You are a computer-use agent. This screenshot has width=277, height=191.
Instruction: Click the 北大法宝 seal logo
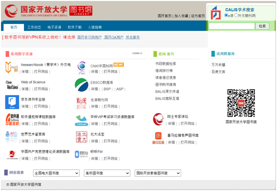(82, 137)
